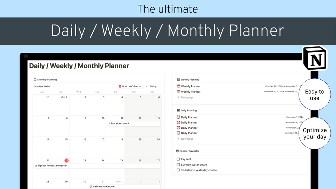Viewport: 336px width, 189px height.
Task: Click the Daily Planning view icon
Action: 178,110
